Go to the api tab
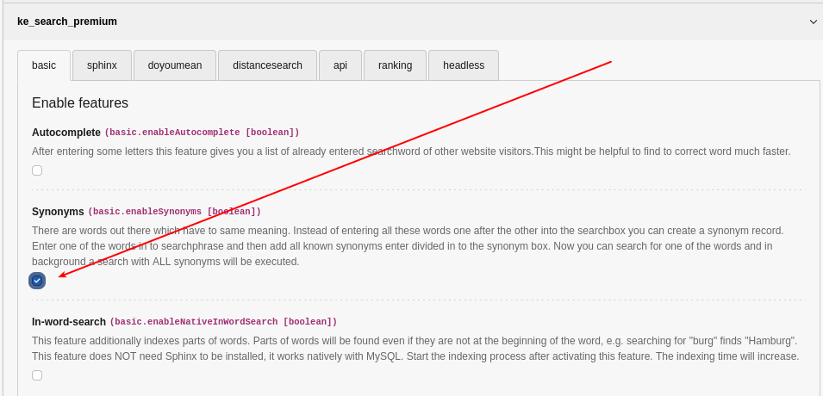Viewport: 823px width, 396px height. [x=340, y=65]
